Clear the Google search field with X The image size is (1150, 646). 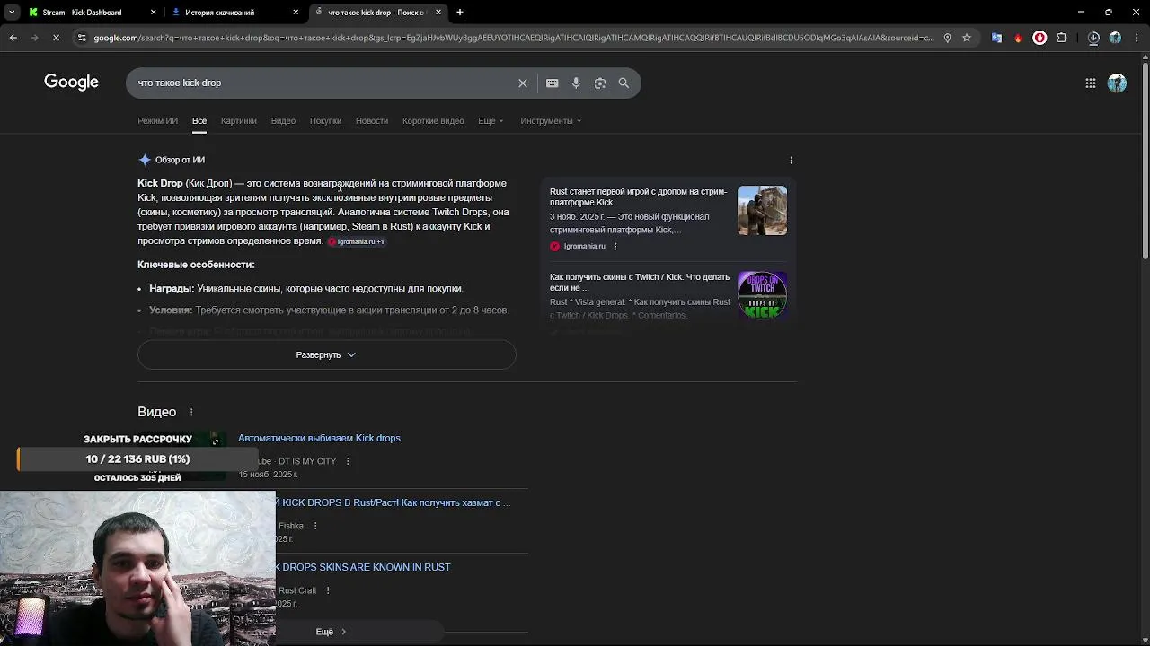click(523, 83)
